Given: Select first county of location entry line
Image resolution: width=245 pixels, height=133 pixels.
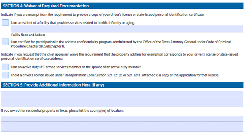Looking at the screenshot, I should (x=122, y=119).
